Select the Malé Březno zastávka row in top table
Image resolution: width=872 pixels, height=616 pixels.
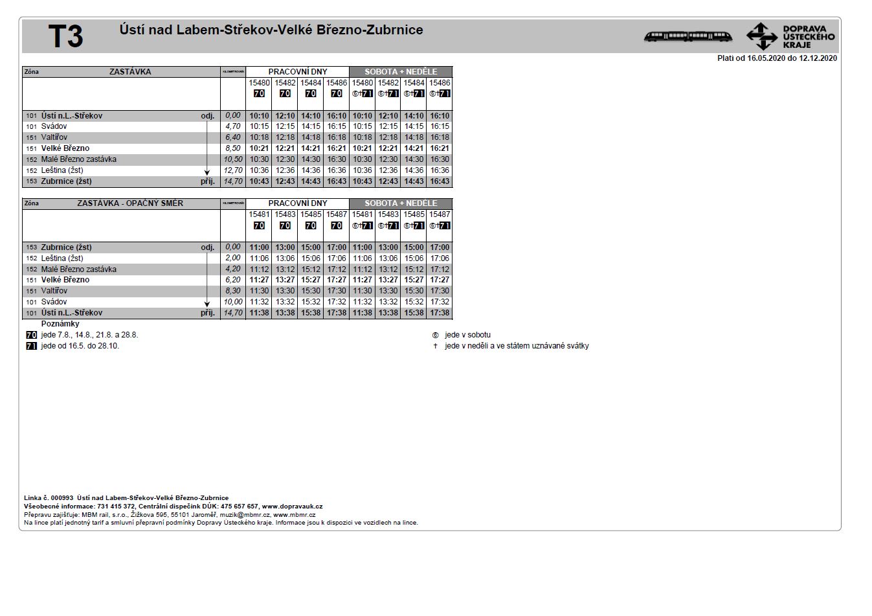point(78,159)
